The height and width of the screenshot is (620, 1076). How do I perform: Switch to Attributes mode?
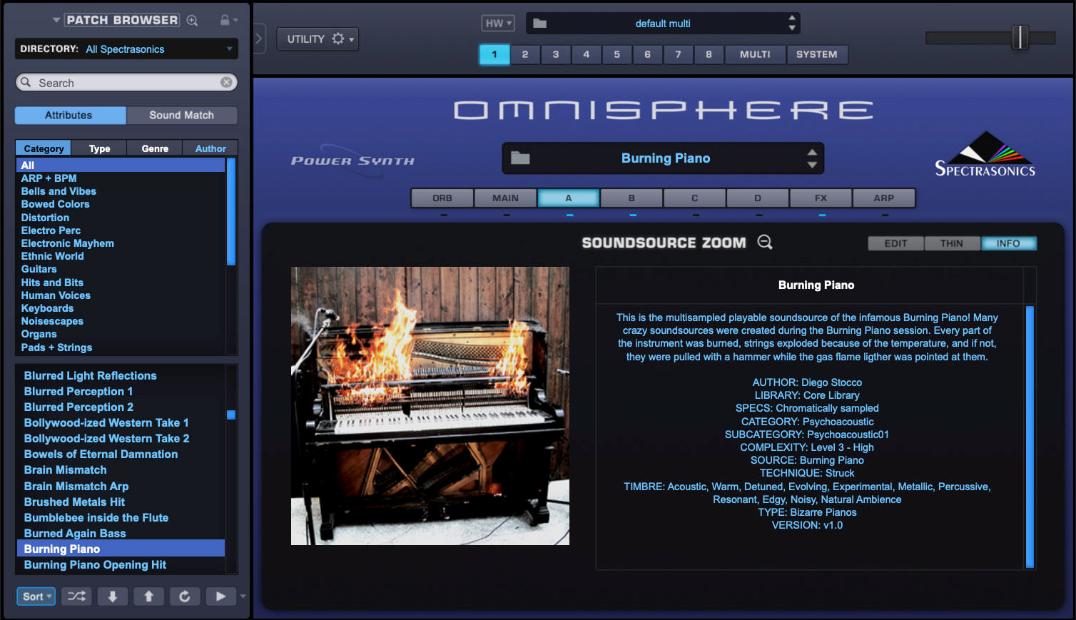[x=70, y=115]
